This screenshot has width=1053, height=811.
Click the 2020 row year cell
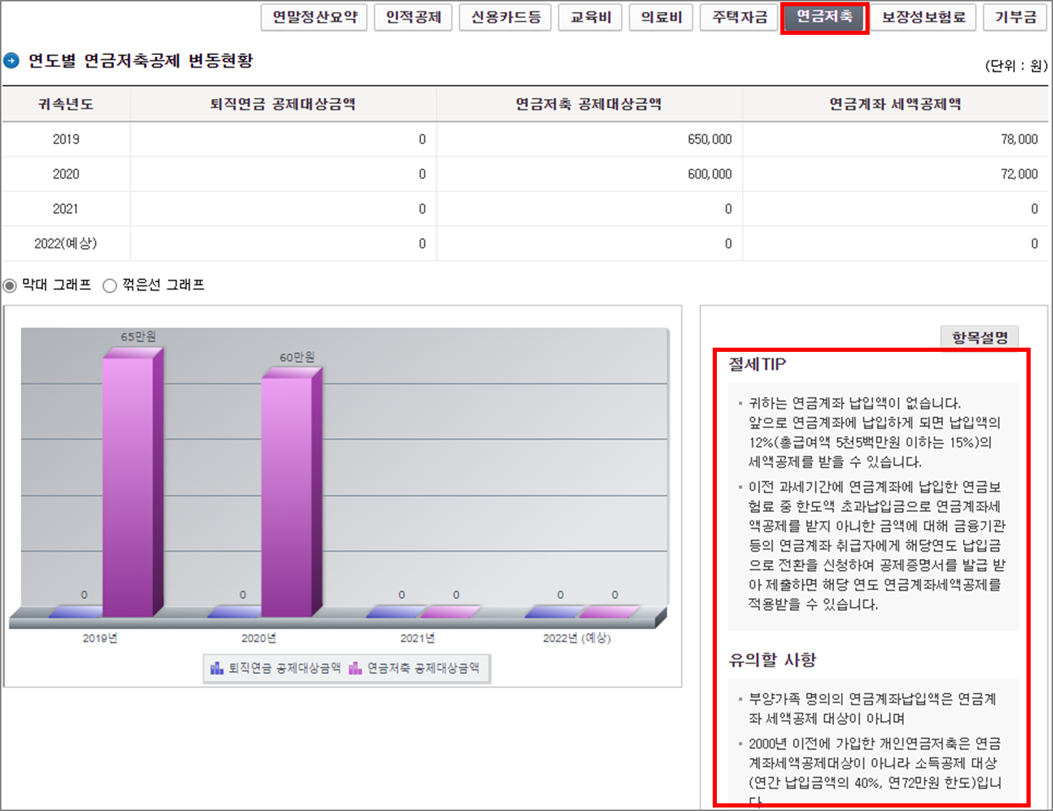66,174
